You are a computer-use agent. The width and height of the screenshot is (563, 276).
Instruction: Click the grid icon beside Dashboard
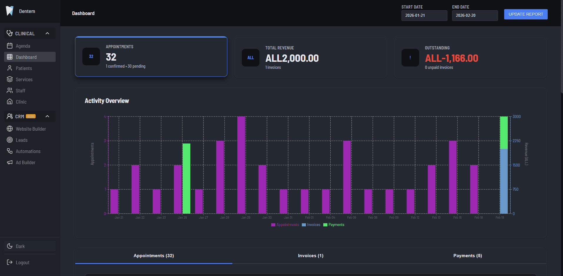pyautogui.click(x=10, y=57)
